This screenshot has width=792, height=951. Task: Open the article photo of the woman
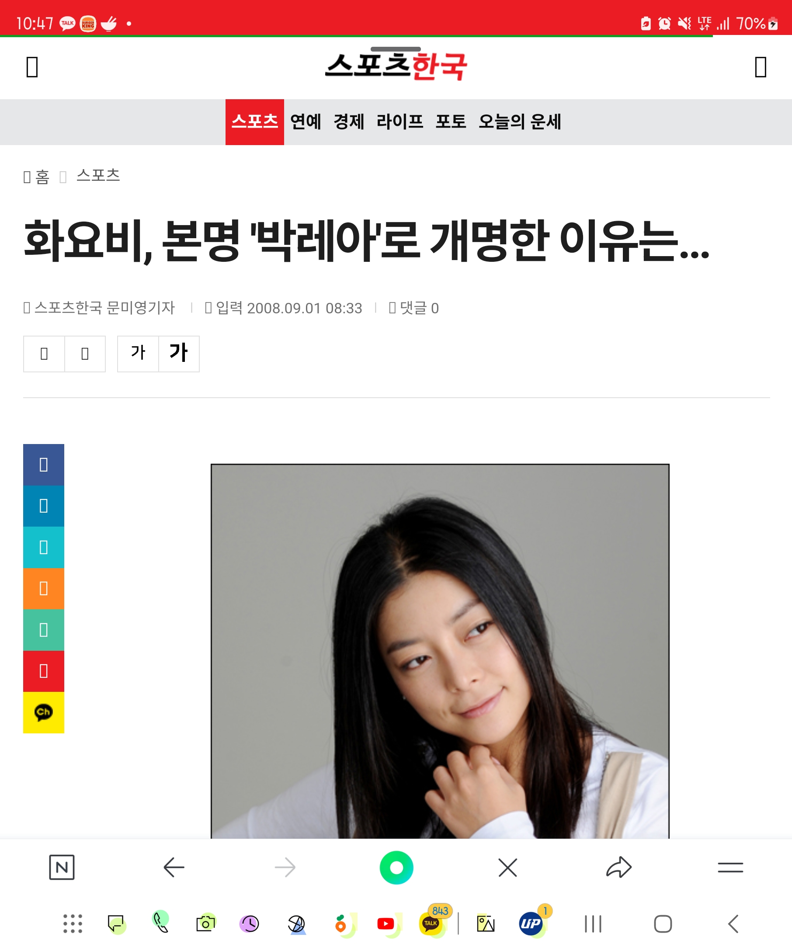[440, 651]
